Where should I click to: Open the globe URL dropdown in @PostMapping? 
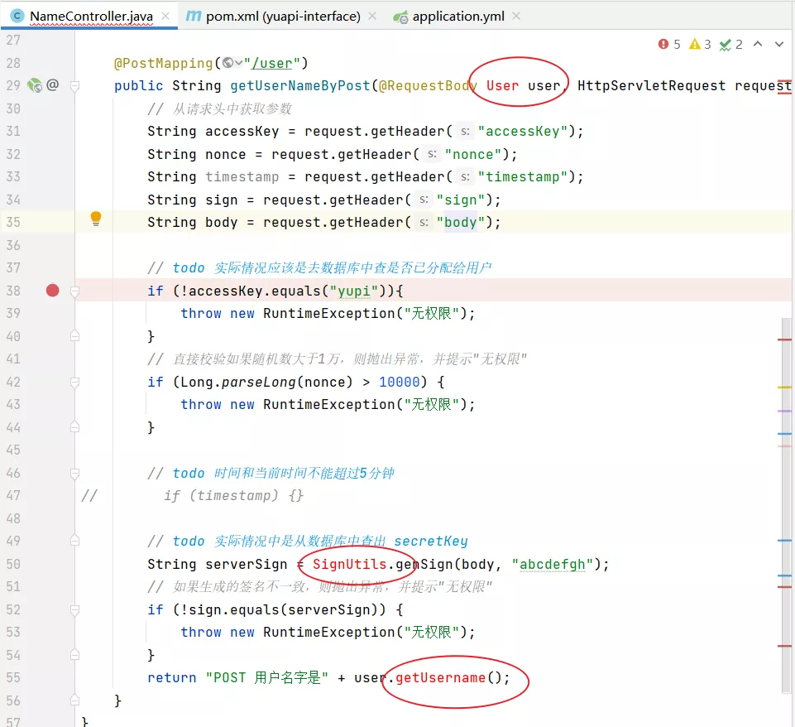tap(232, 63)
